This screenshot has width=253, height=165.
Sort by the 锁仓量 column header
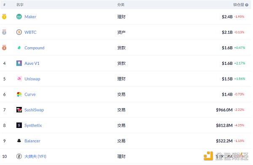coord(239,5)
